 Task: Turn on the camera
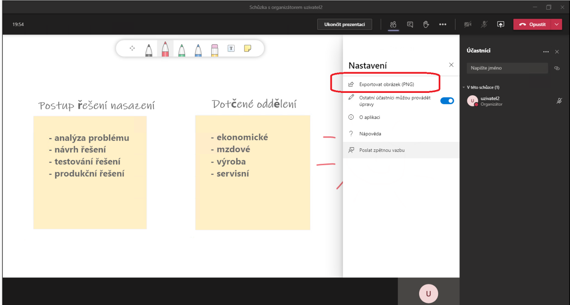[467, 24]
